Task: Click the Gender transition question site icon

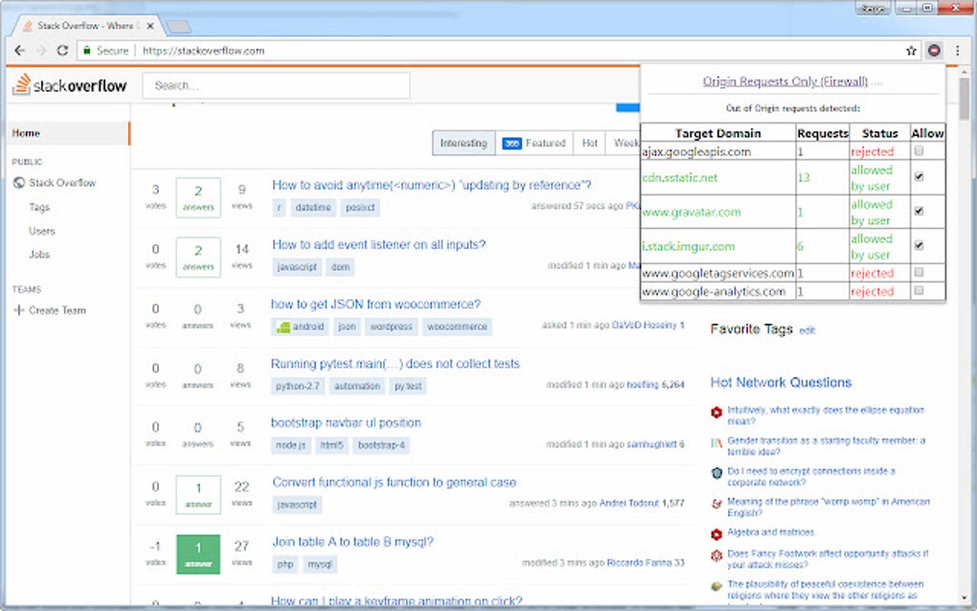Action: pos(716,442)
